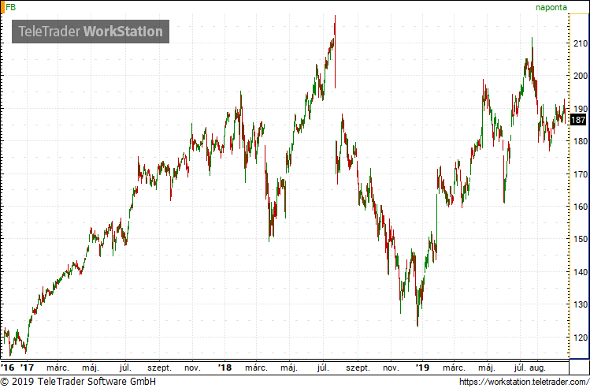Click the 'aug.' month label on time axis

[x=537, y=368]
